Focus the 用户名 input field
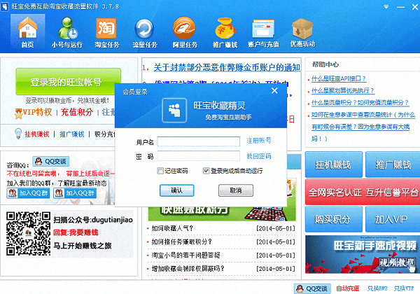This screenshot has width=420, height=294. click(199, 141)
